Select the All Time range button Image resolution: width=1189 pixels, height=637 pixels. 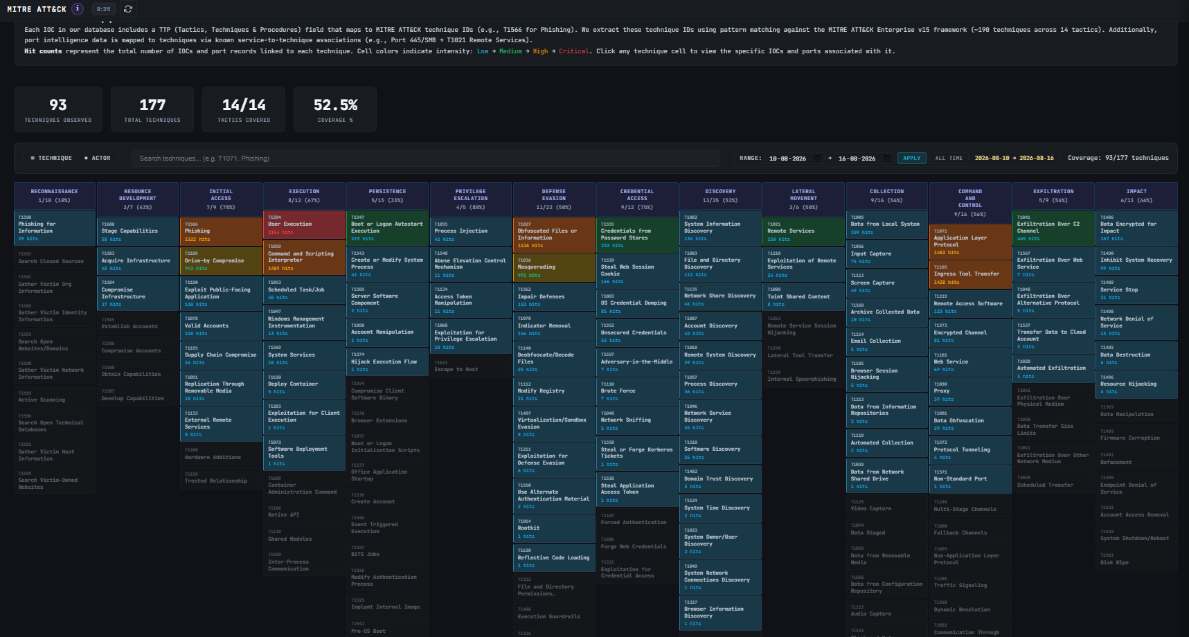(x=949, y=159)
